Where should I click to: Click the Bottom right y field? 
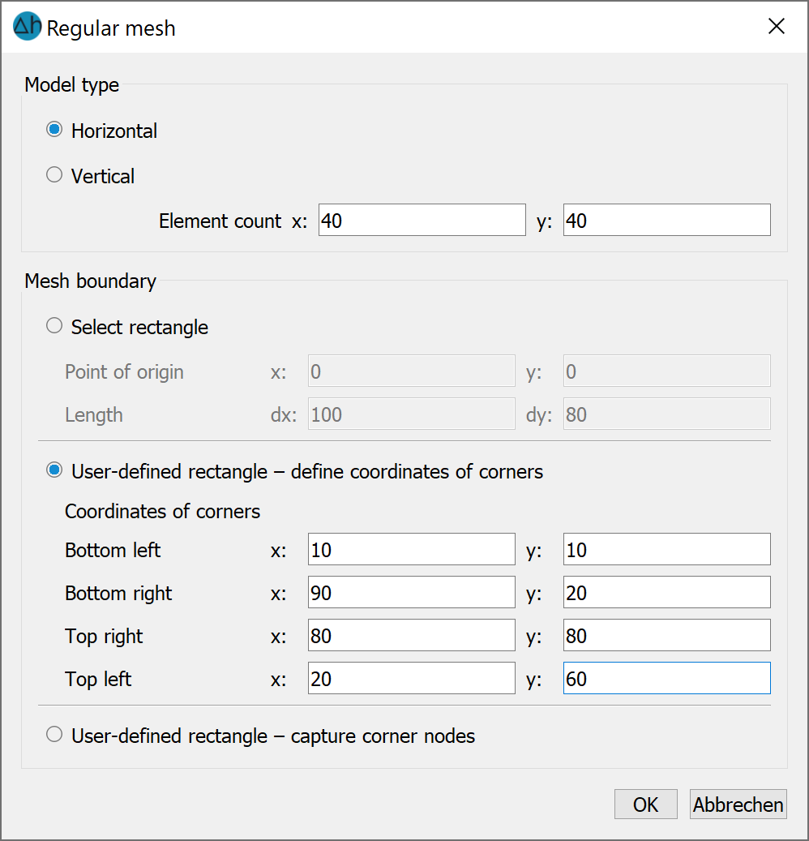click(x=667, y=592)
